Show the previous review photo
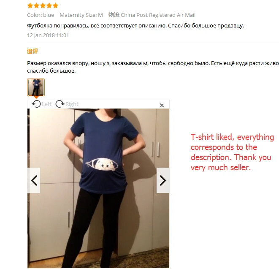Screen dimensions: 279x269 (34, 180)
